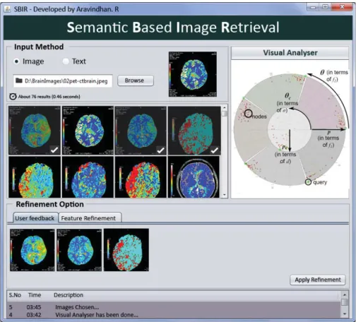Maximize the SBIR window

[x=325, y=7]
